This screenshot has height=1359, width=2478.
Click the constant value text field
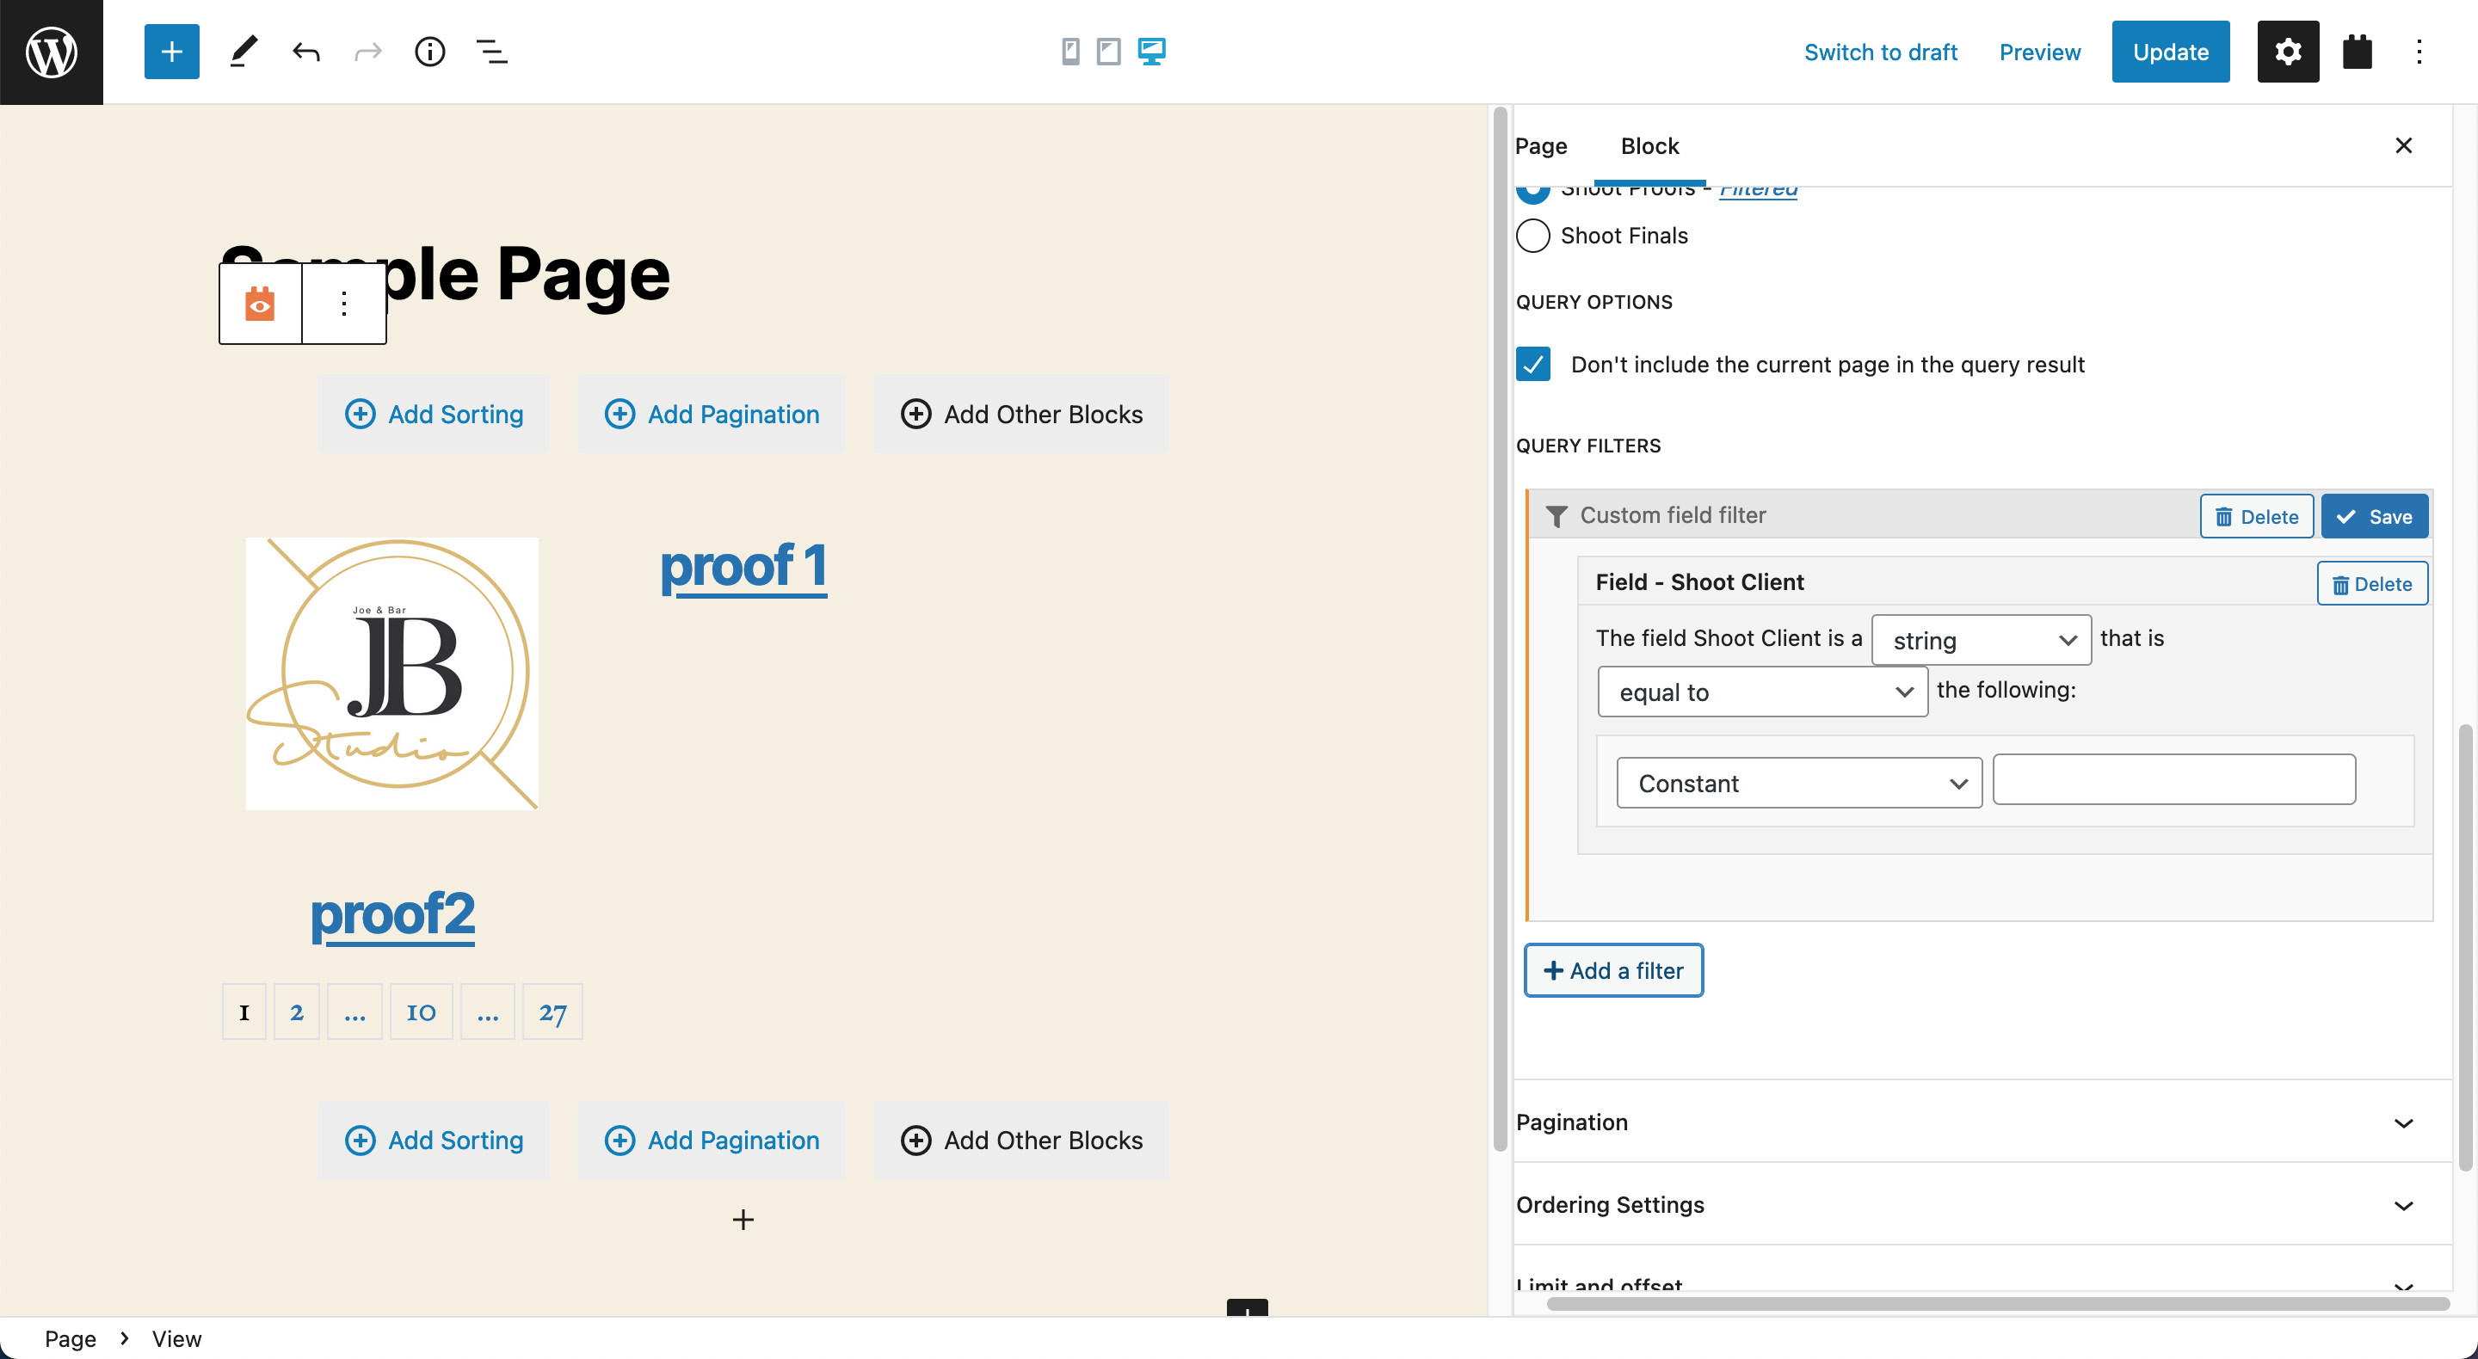click(x=2173, y=780)
